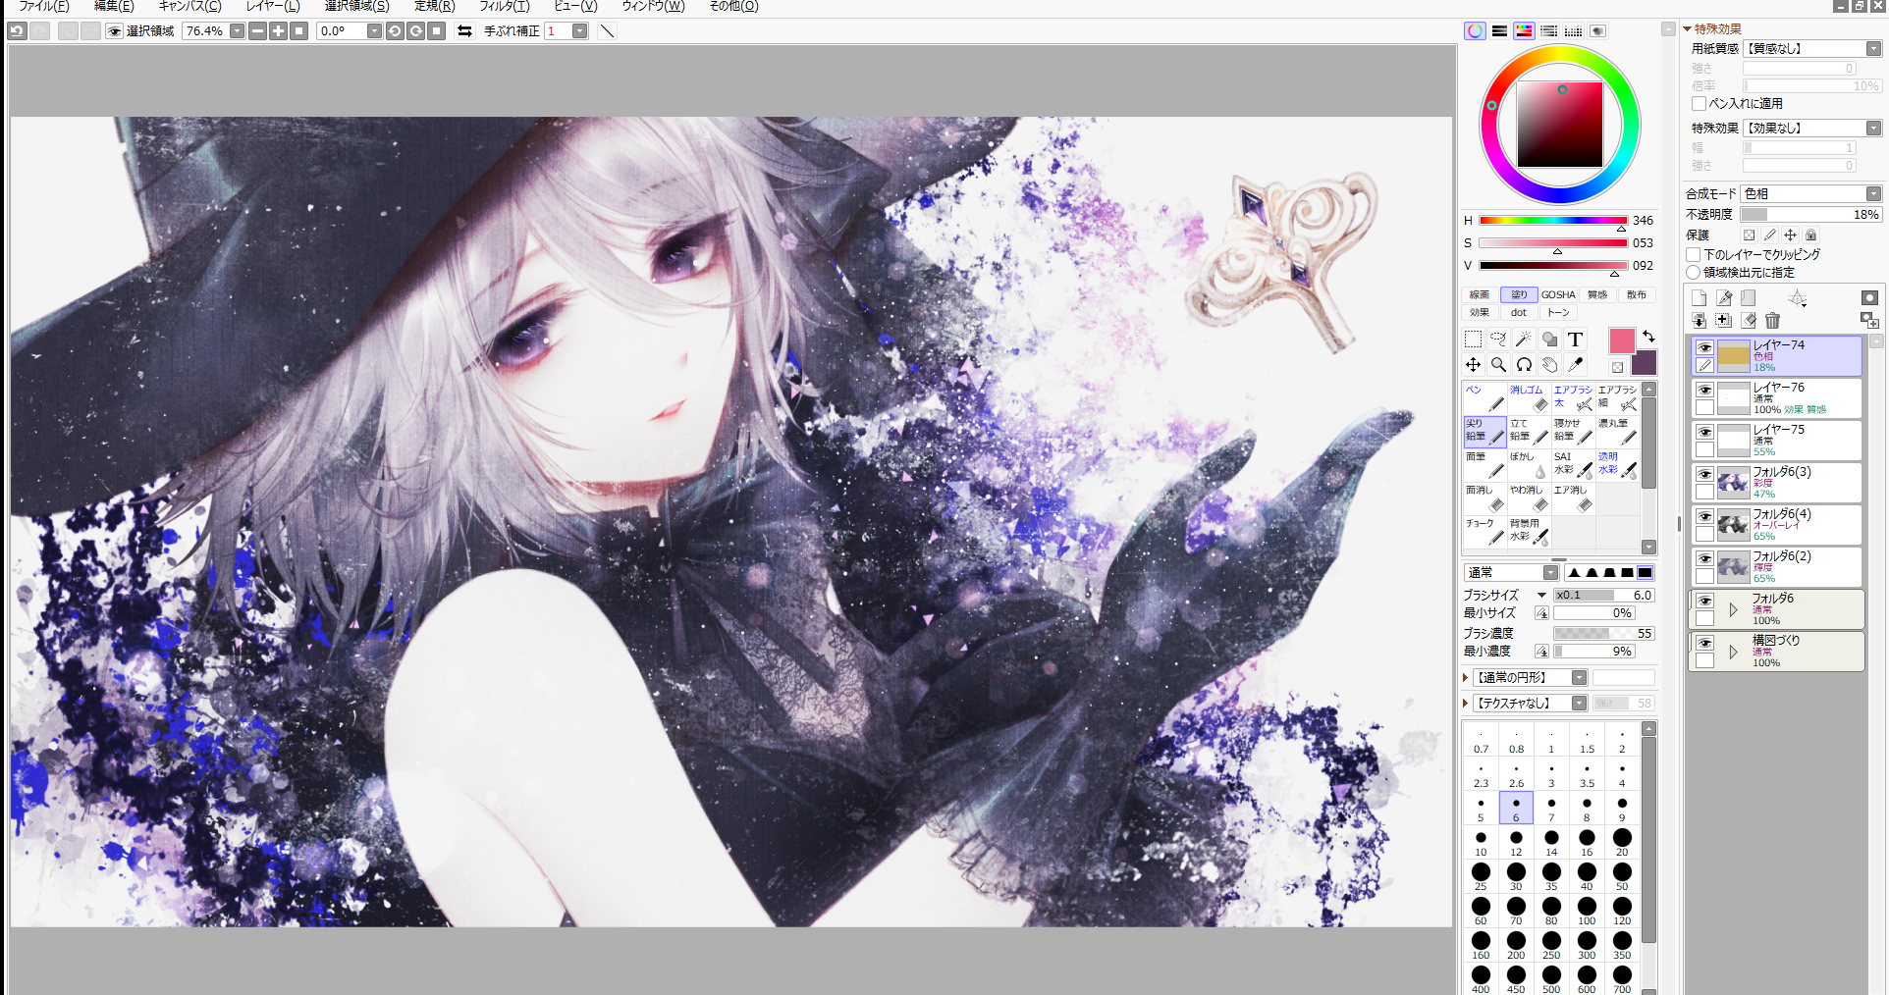Click the transparent color toggle icon

point(1617,367)
